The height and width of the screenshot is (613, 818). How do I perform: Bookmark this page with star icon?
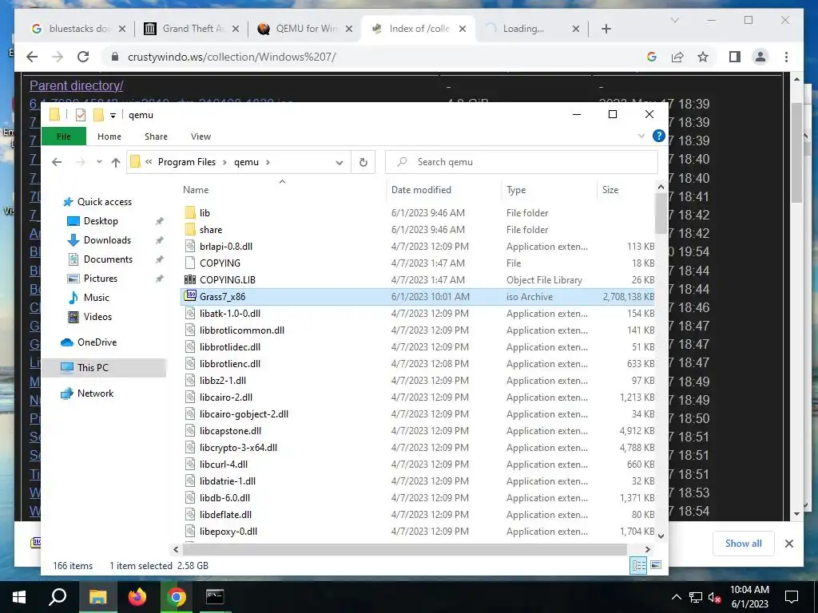(703, 57)
